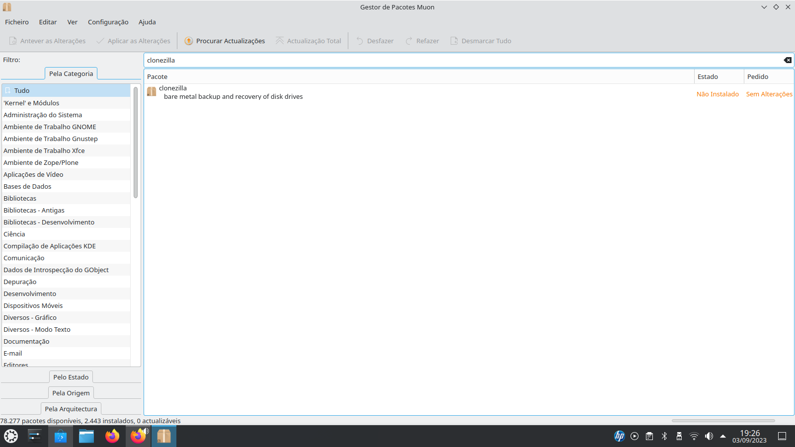Select Dispositivos Móveis category
Screen dimensions: 795x447
click(66, 305)
